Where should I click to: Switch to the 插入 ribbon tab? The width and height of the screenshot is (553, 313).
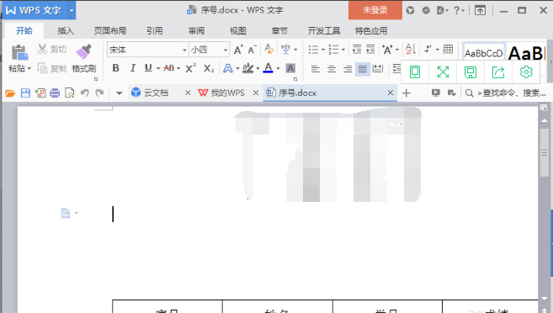pyautogui.click(x=66, y=30)
